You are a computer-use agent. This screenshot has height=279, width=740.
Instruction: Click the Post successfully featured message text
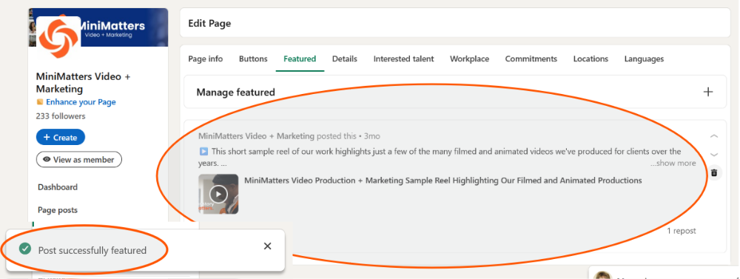[92, 250]
